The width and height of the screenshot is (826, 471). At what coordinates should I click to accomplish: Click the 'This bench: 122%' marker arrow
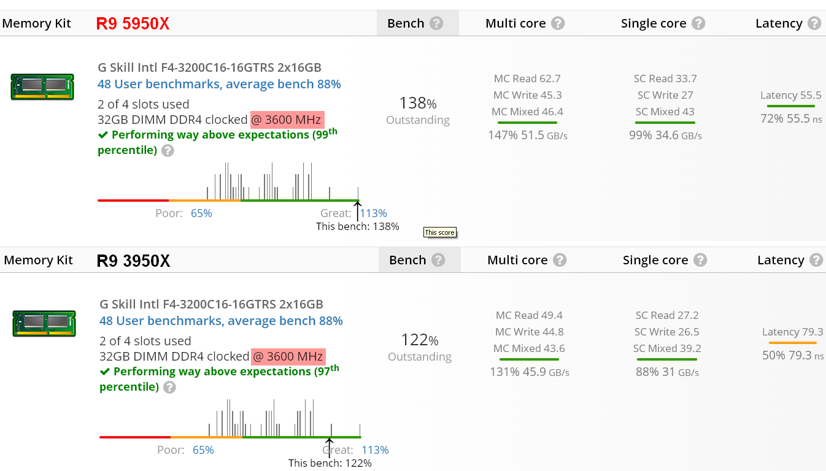pyautogui.click(x=330, y=445)
